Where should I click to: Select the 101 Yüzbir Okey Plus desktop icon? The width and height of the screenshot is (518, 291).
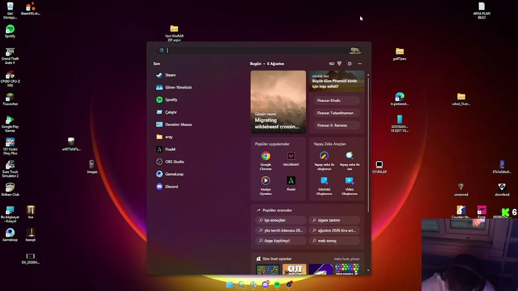(10, 147)
